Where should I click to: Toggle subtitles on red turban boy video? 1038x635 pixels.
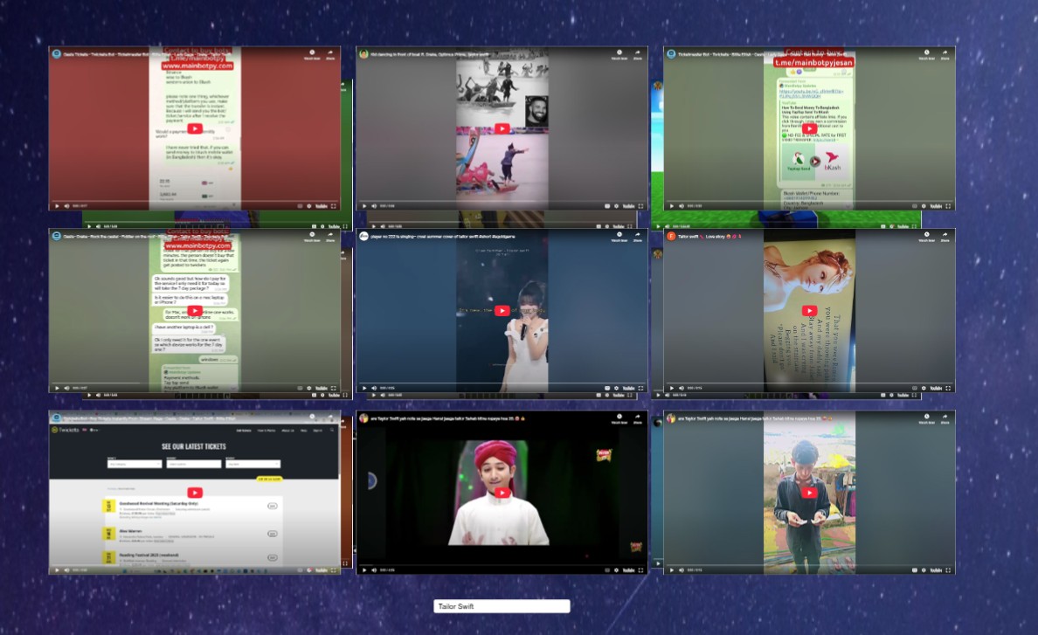[607, 569]
